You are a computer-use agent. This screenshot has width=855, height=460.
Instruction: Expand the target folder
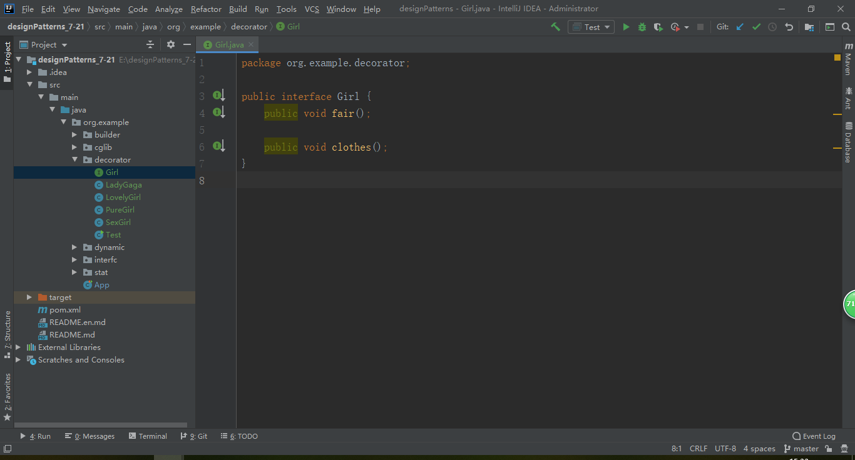pyautogui.click(x=29, y=297)
